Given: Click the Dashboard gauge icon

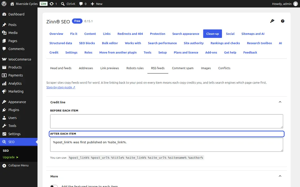Looking at the screenshot, I should point(4,14).
